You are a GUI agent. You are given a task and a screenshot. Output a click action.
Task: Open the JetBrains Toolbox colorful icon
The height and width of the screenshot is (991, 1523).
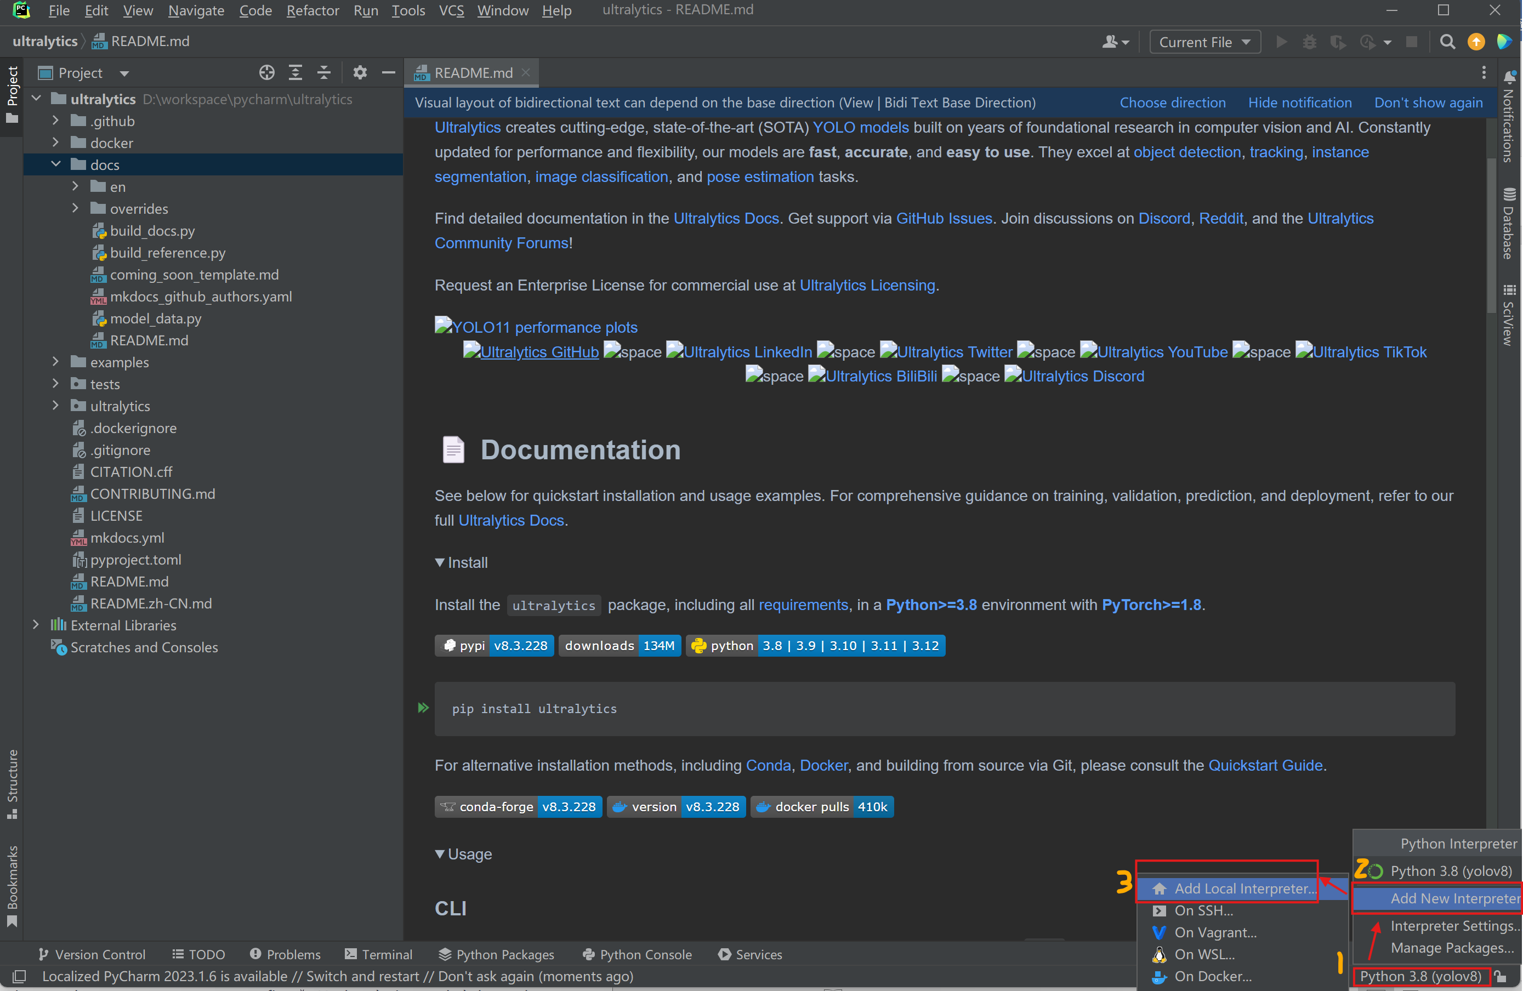pos(1504,42)
